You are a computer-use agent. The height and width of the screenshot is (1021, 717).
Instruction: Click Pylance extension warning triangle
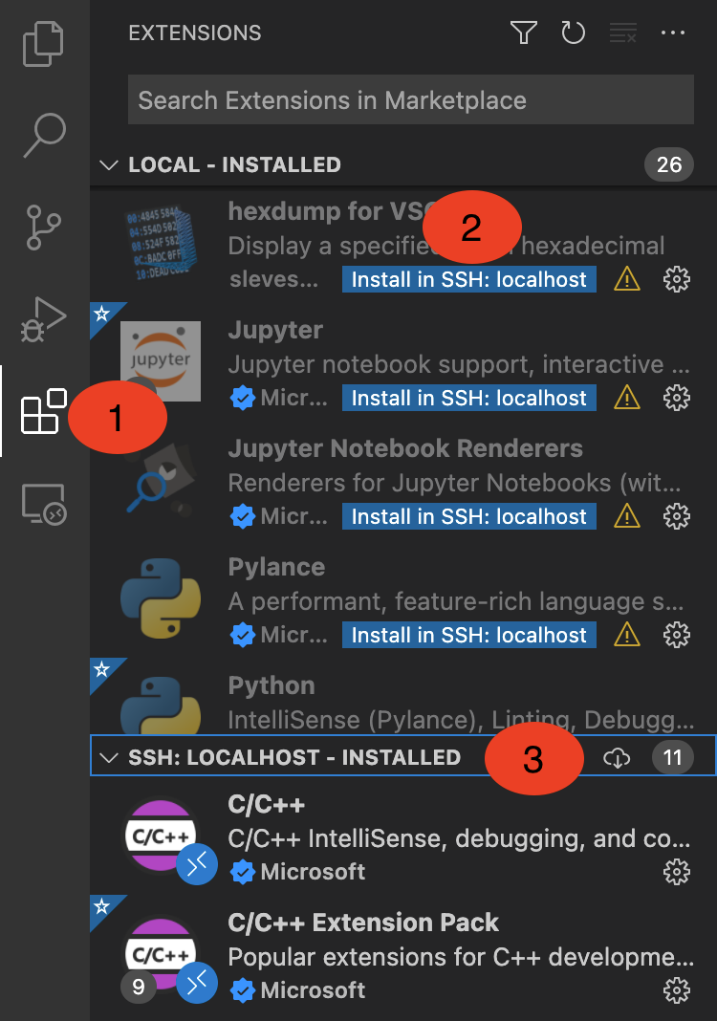[627, 635]
